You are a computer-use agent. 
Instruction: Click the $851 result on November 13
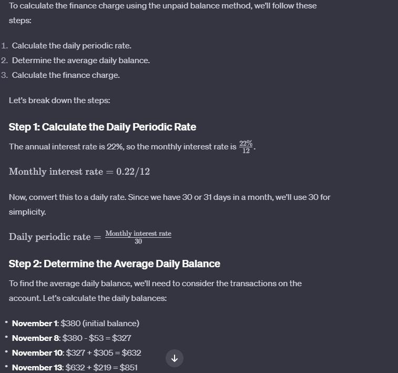(x=129, y=368)
